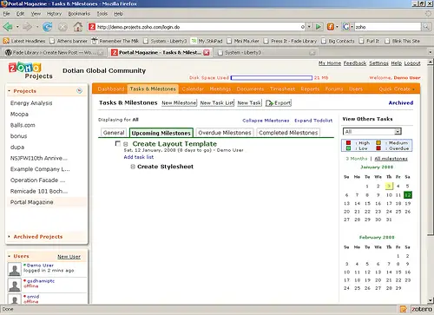434x315 pixels.
Task: Click the Logout link
Action: 412,63
